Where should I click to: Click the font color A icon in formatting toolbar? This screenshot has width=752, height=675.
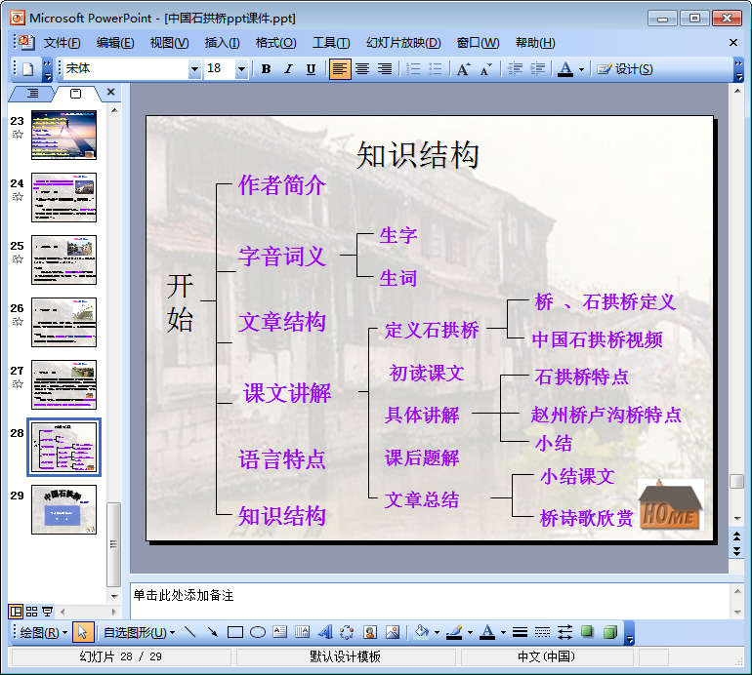point(565,69)
